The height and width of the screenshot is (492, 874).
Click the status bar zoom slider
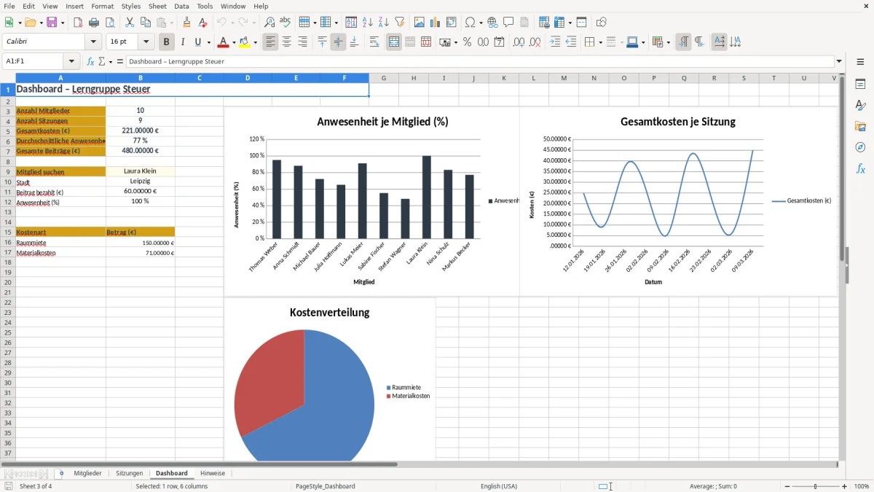pyautogui.click(x=815, y=486)
